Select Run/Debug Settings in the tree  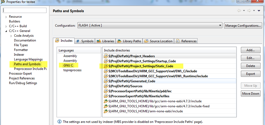[x=23, y=83]
